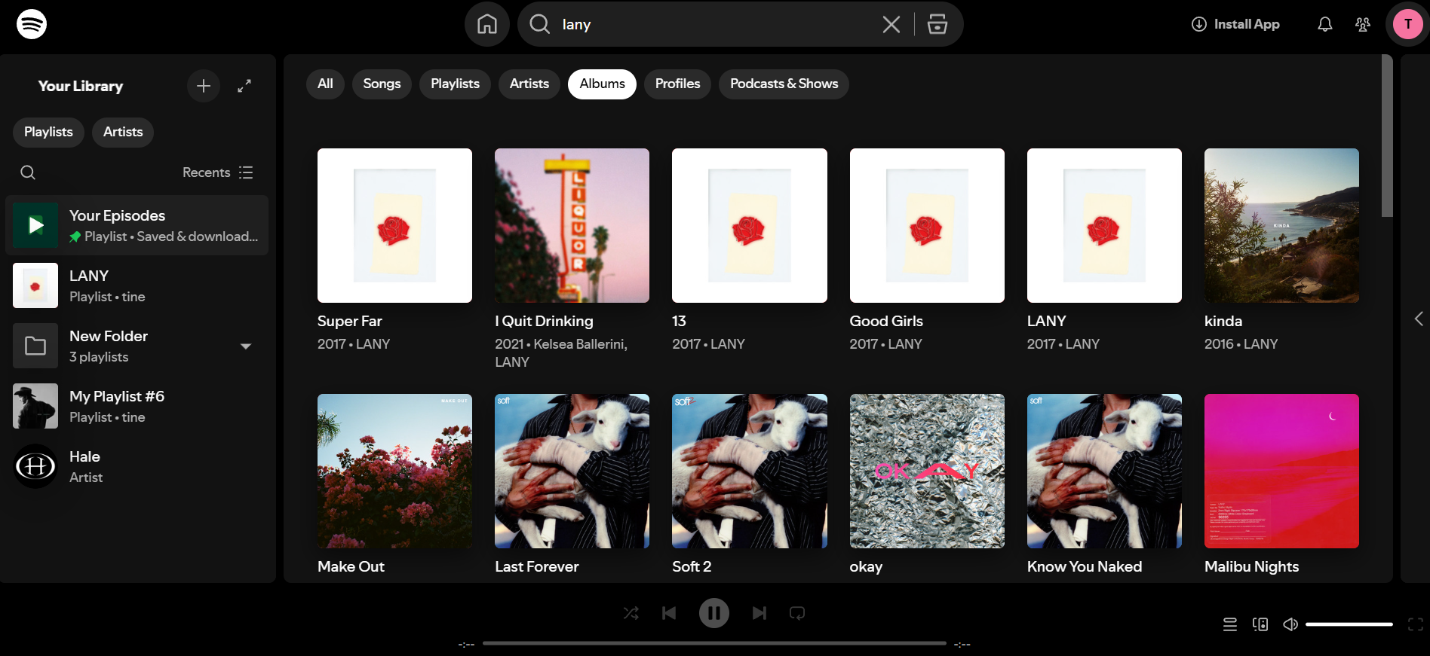Screen dimensions: 1430x656
Task: Click the Malibu Nights title link
Action: (x=1251, y=566)
